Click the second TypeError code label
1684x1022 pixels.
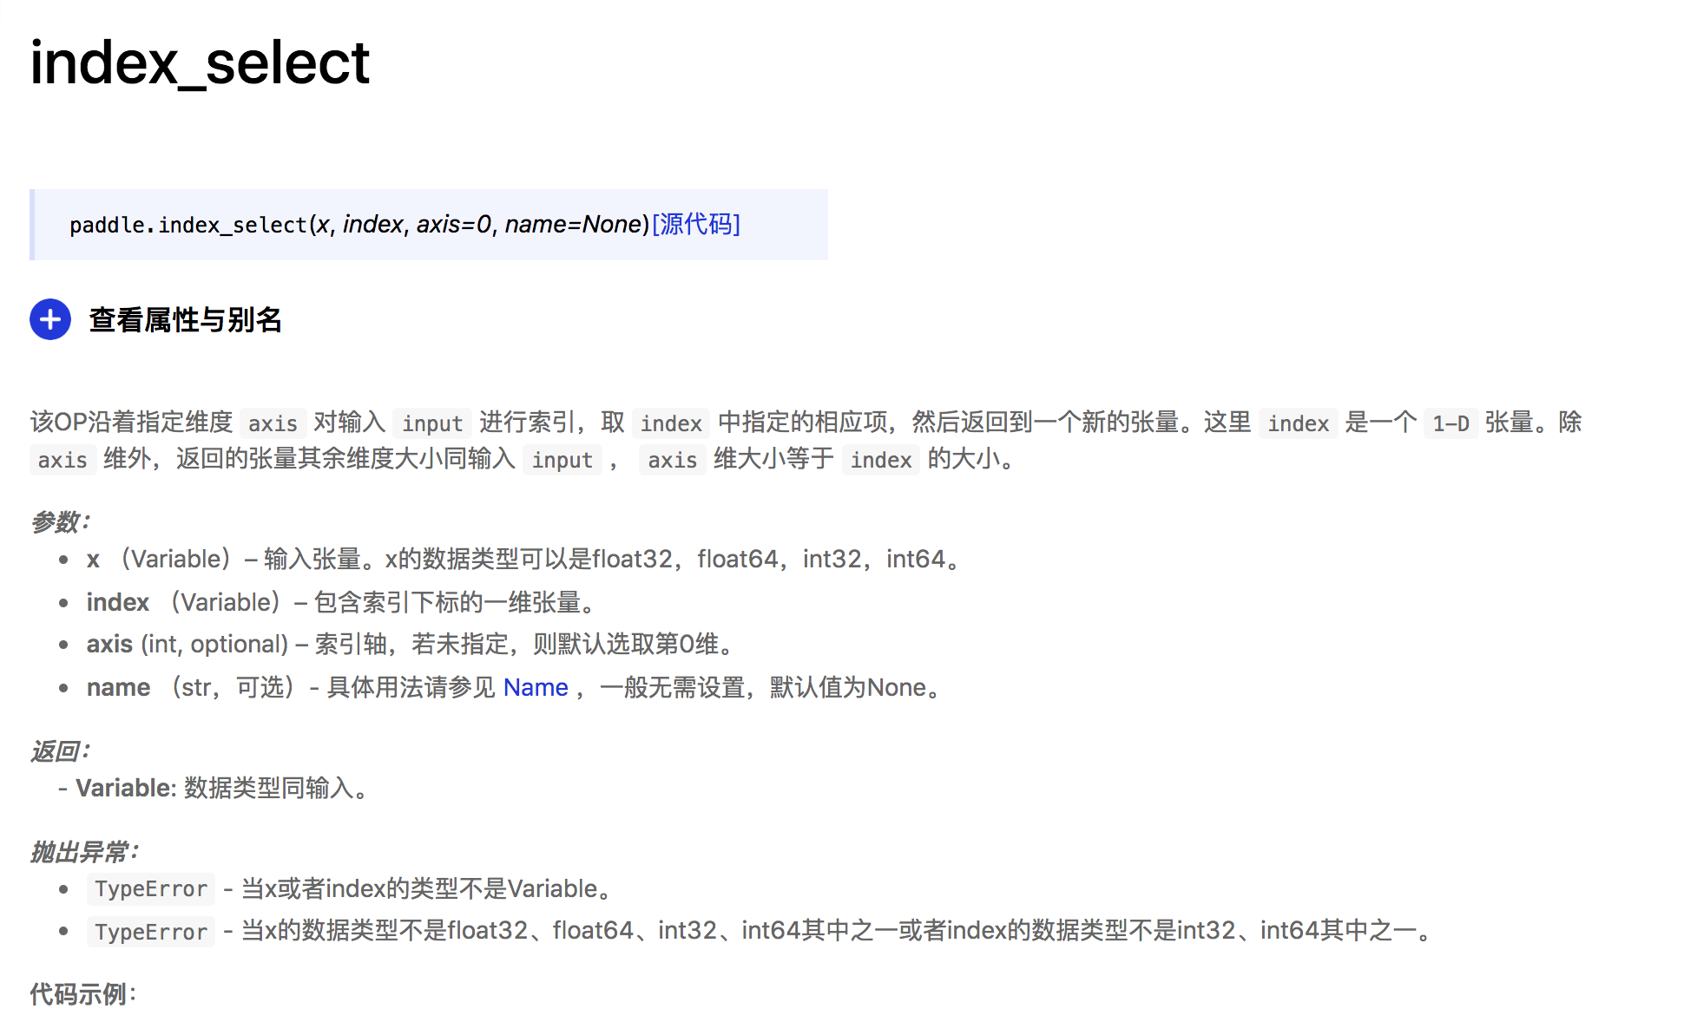tap(151, 932)
